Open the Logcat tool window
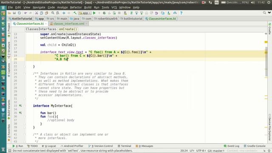This screenshot has height=153, width=272. coord(49,146)
